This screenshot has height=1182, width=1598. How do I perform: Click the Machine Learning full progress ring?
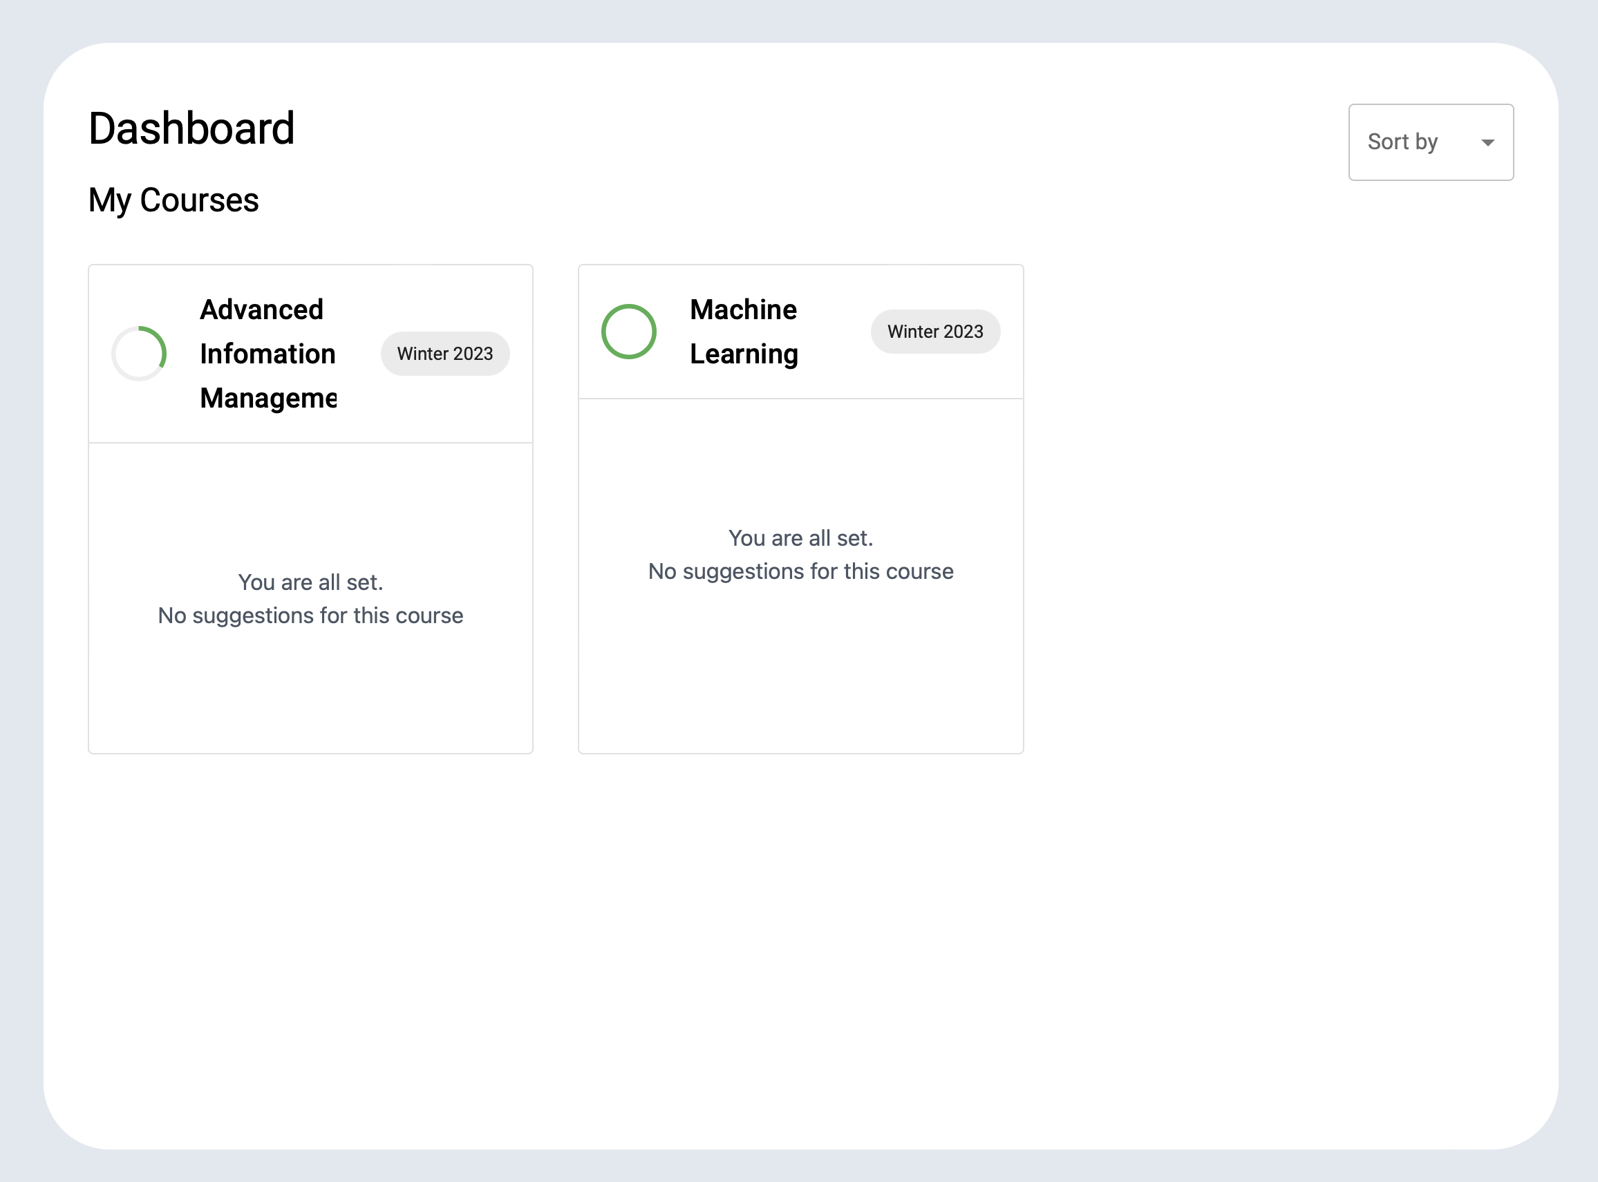pos(628,332)
